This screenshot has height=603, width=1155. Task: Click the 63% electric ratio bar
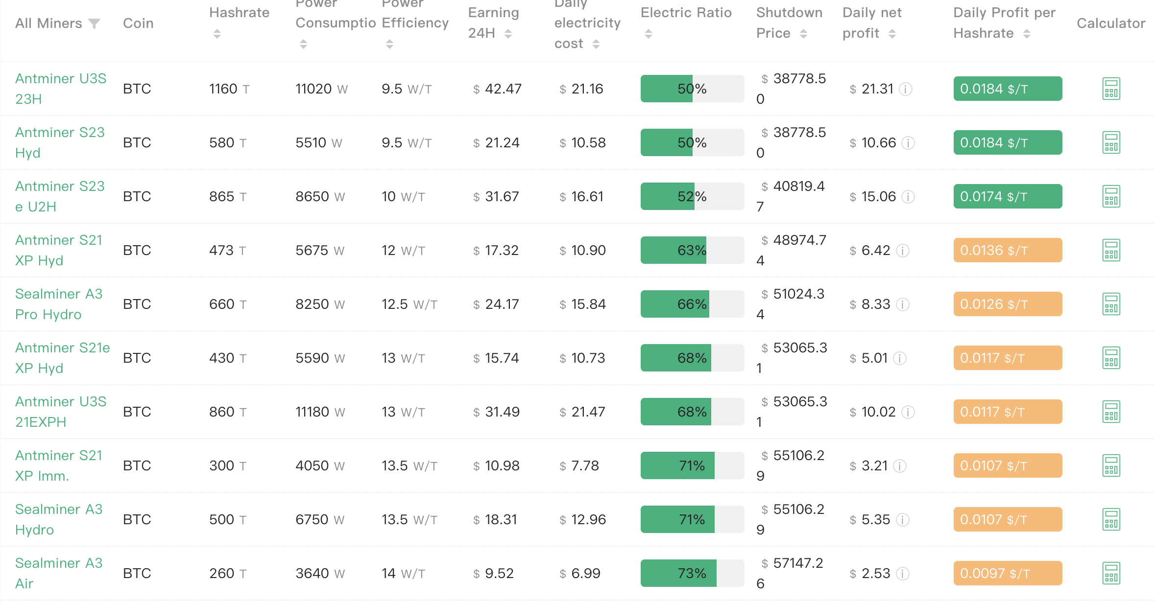692,250
